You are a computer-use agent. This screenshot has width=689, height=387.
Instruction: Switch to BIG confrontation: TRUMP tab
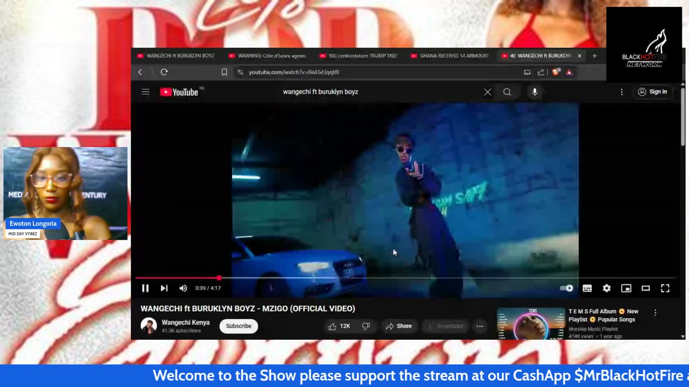click(x=358, y=56)
